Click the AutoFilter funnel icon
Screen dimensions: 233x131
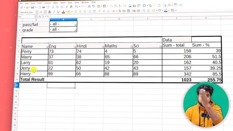(x=125, y=6)
